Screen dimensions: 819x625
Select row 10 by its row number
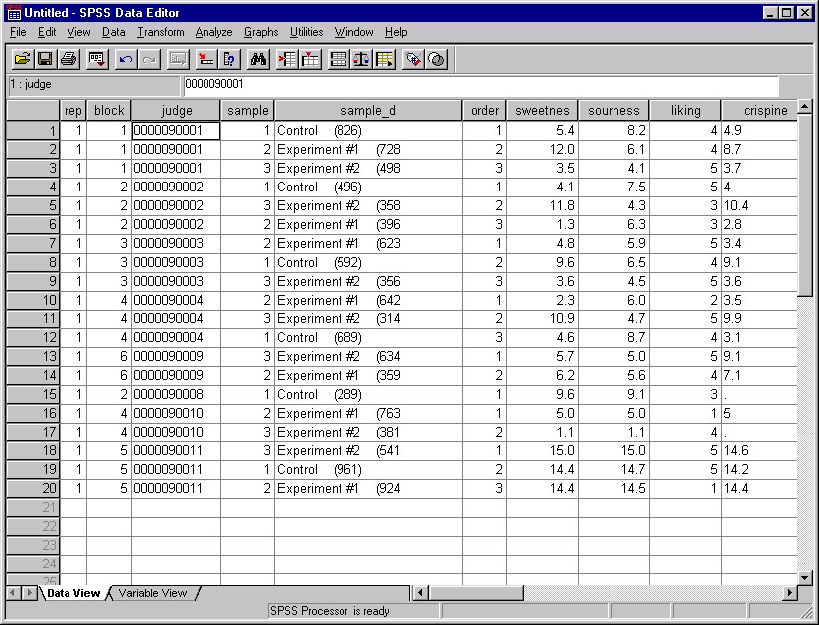[x=33, y=301]
